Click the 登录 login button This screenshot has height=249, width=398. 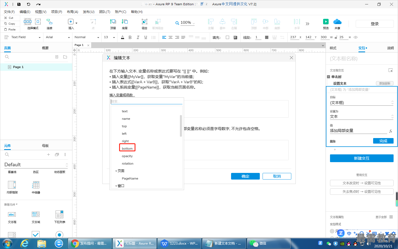(x=375, y=24)
